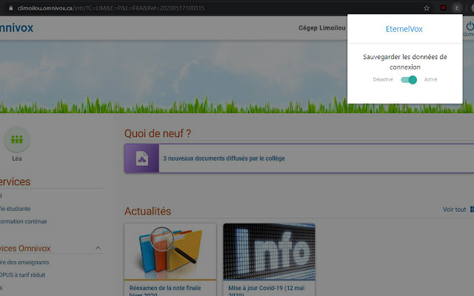Open the purple new documents icon
Viewport: 474px width, 296px height.
coord(141,158)
